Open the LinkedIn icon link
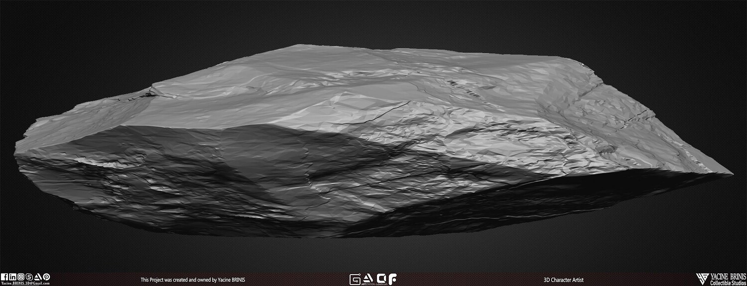747x286 pixels. pos(12,277)
